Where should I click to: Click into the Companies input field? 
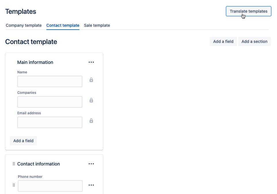(50, 102)
